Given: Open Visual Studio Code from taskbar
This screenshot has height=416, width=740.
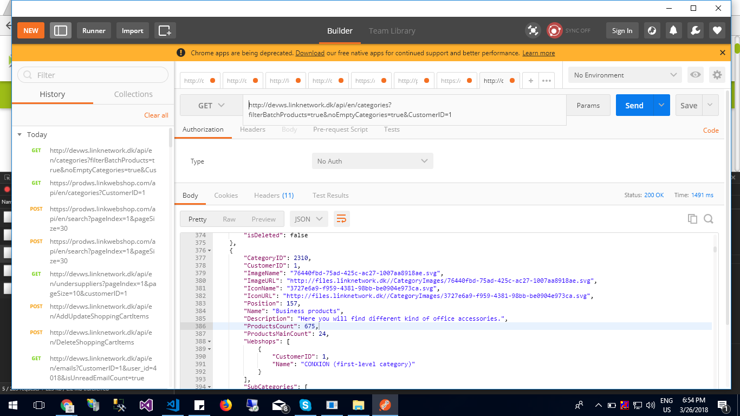Looking at the screenshot, I should 173,405.
